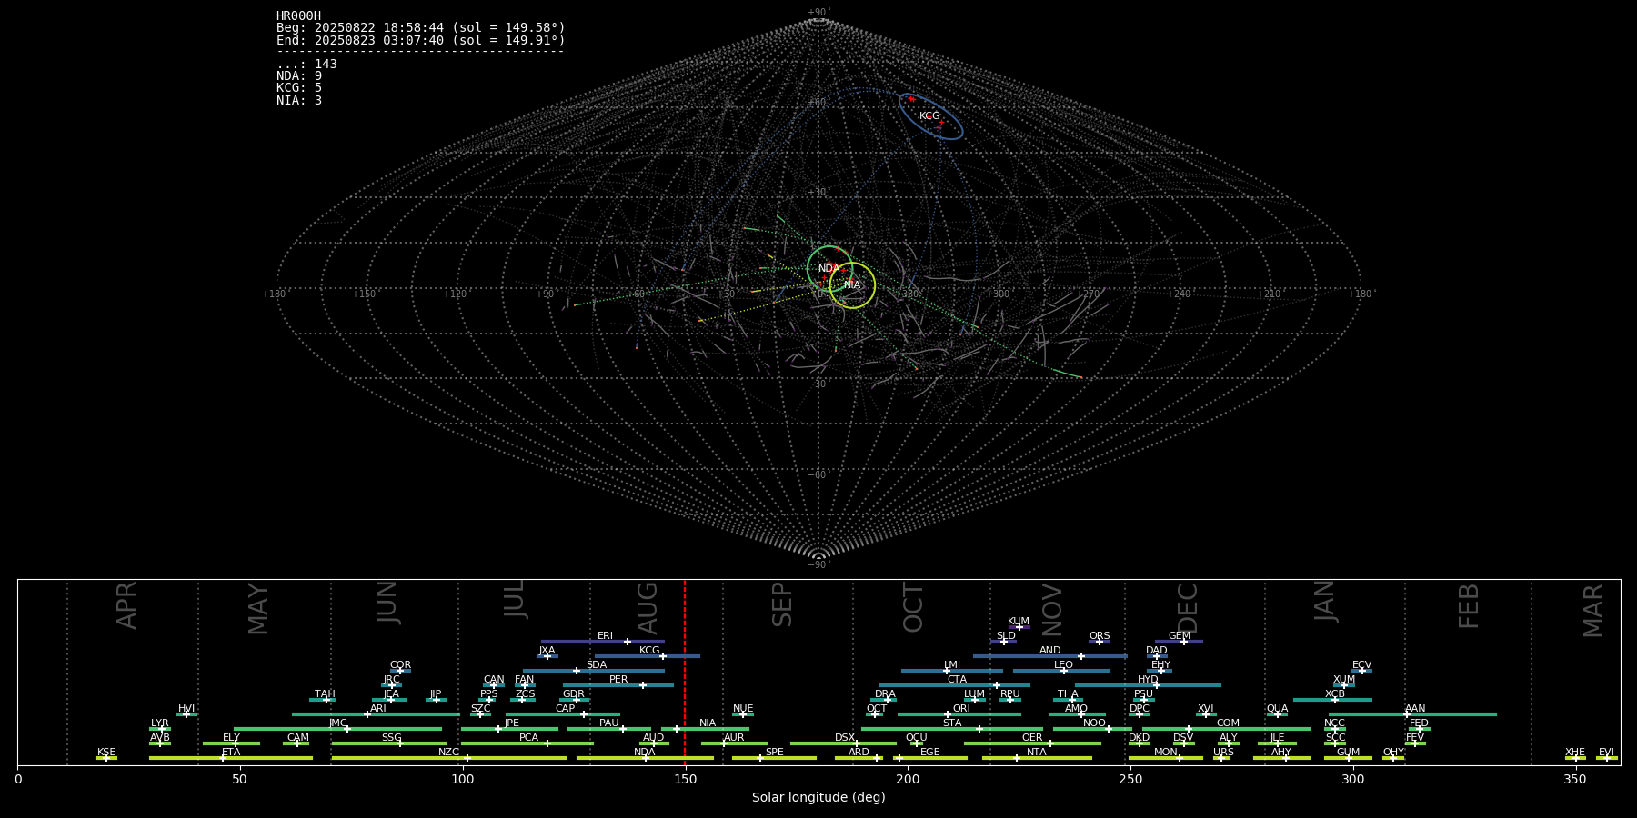Click the ARI shower label in timeline
The image size is (1637, 818).
(378, 709)
